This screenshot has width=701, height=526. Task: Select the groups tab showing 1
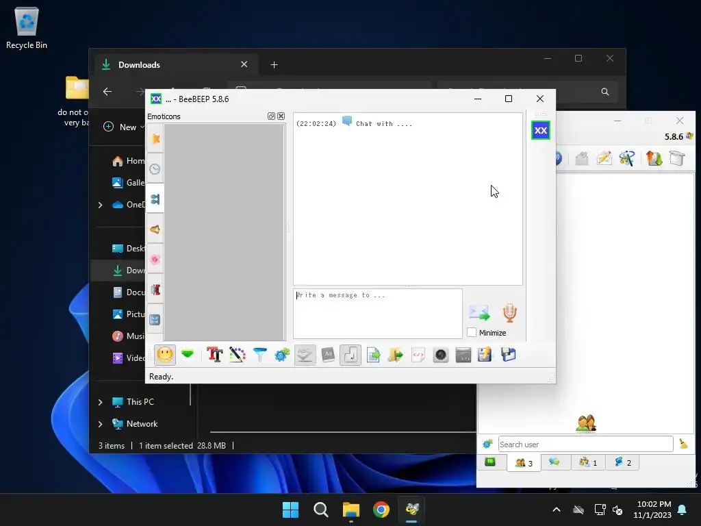[x=588, y=462]
